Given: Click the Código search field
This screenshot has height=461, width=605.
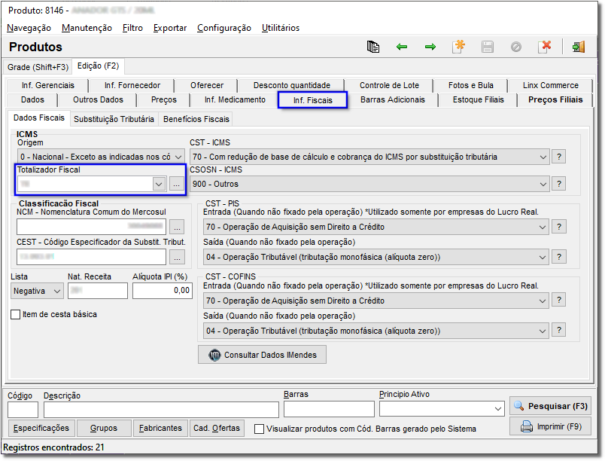Looking at the screenshot, I should (23, 409).
